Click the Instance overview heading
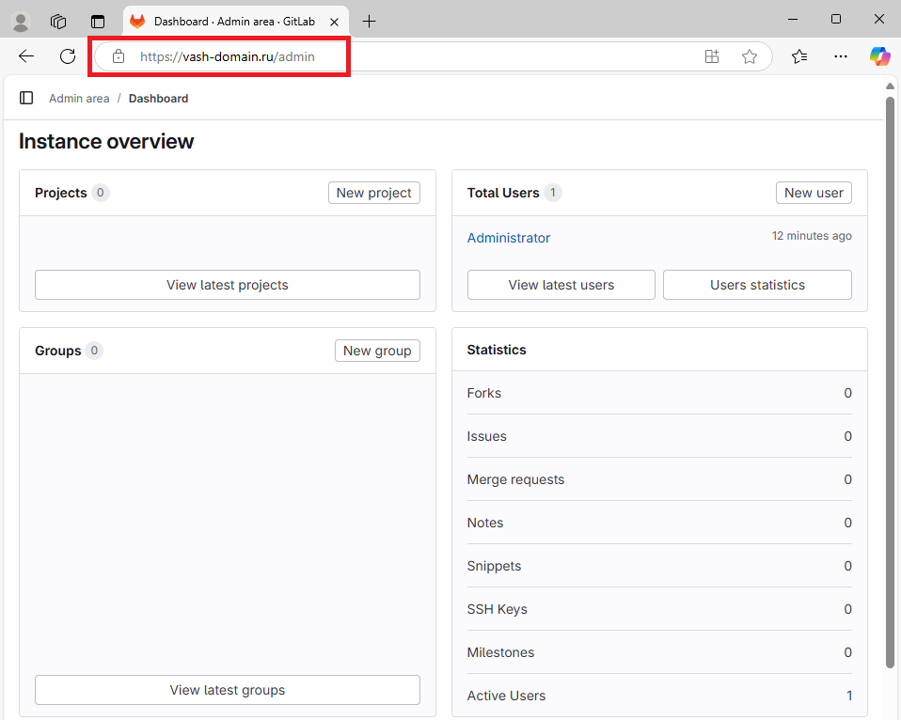This screenshot has height=720, width=901. click(106, 141)
